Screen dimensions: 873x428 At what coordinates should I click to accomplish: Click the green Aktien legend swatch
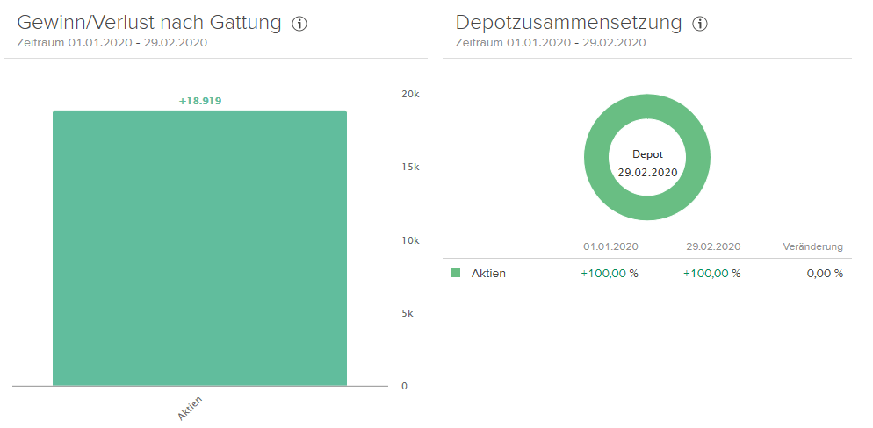(456, 273)
